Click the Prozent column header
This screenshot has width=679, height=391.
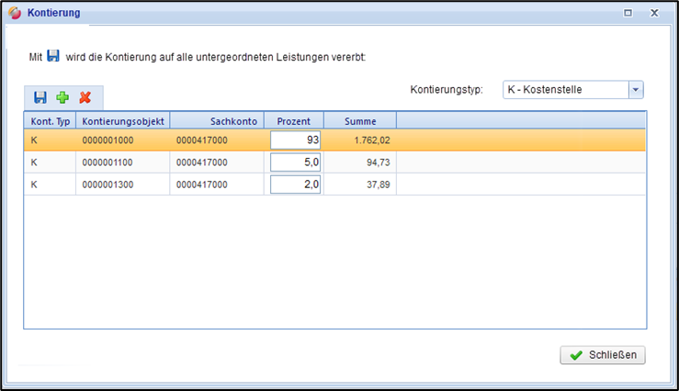coord(293,121)
